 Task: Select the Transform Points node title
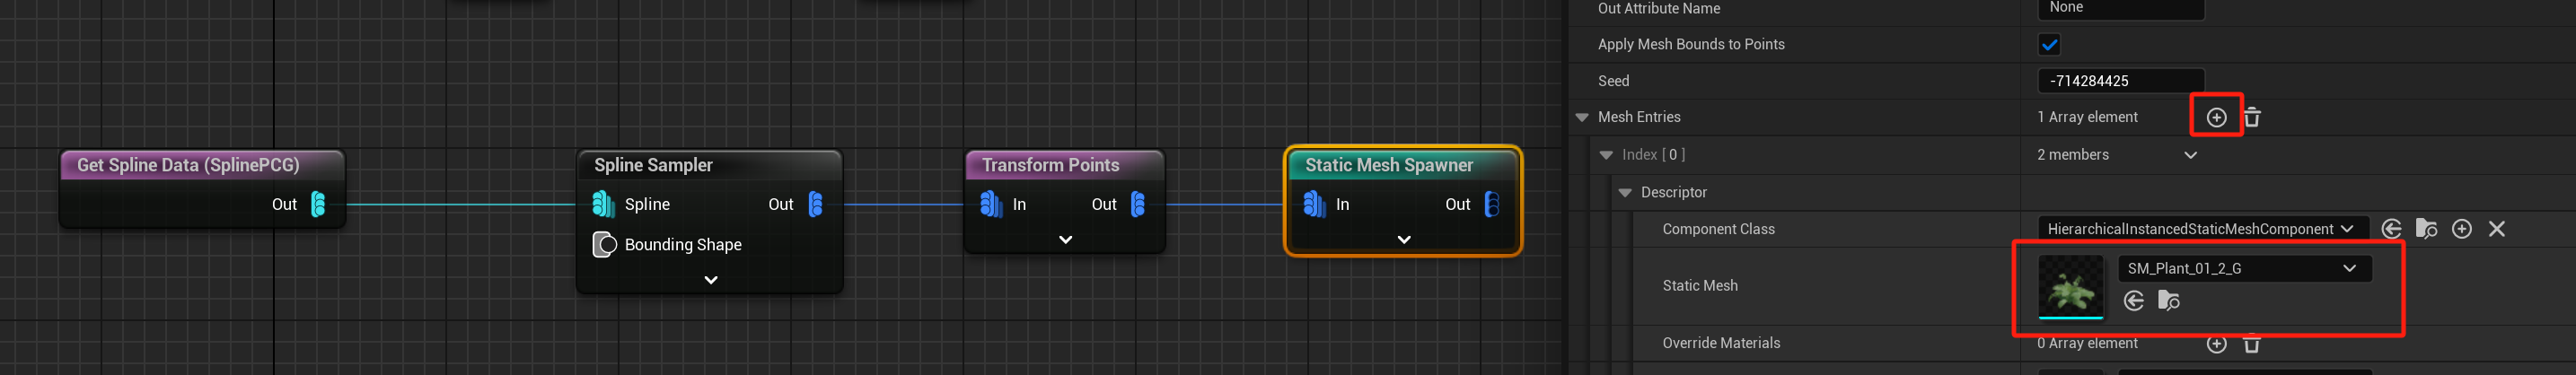(x=1050, y=165)
